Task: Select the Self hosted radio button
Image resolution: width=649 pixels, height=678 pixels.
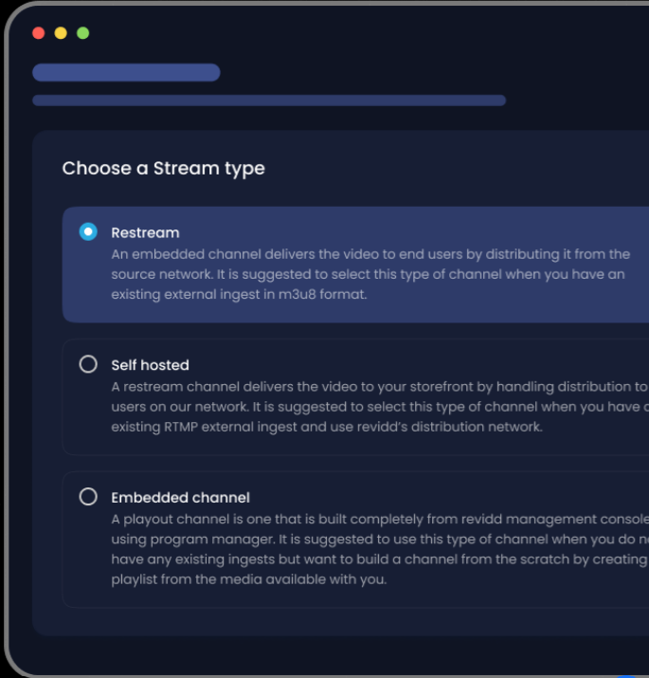Action: pyautogui.click(x=88, y=364)
